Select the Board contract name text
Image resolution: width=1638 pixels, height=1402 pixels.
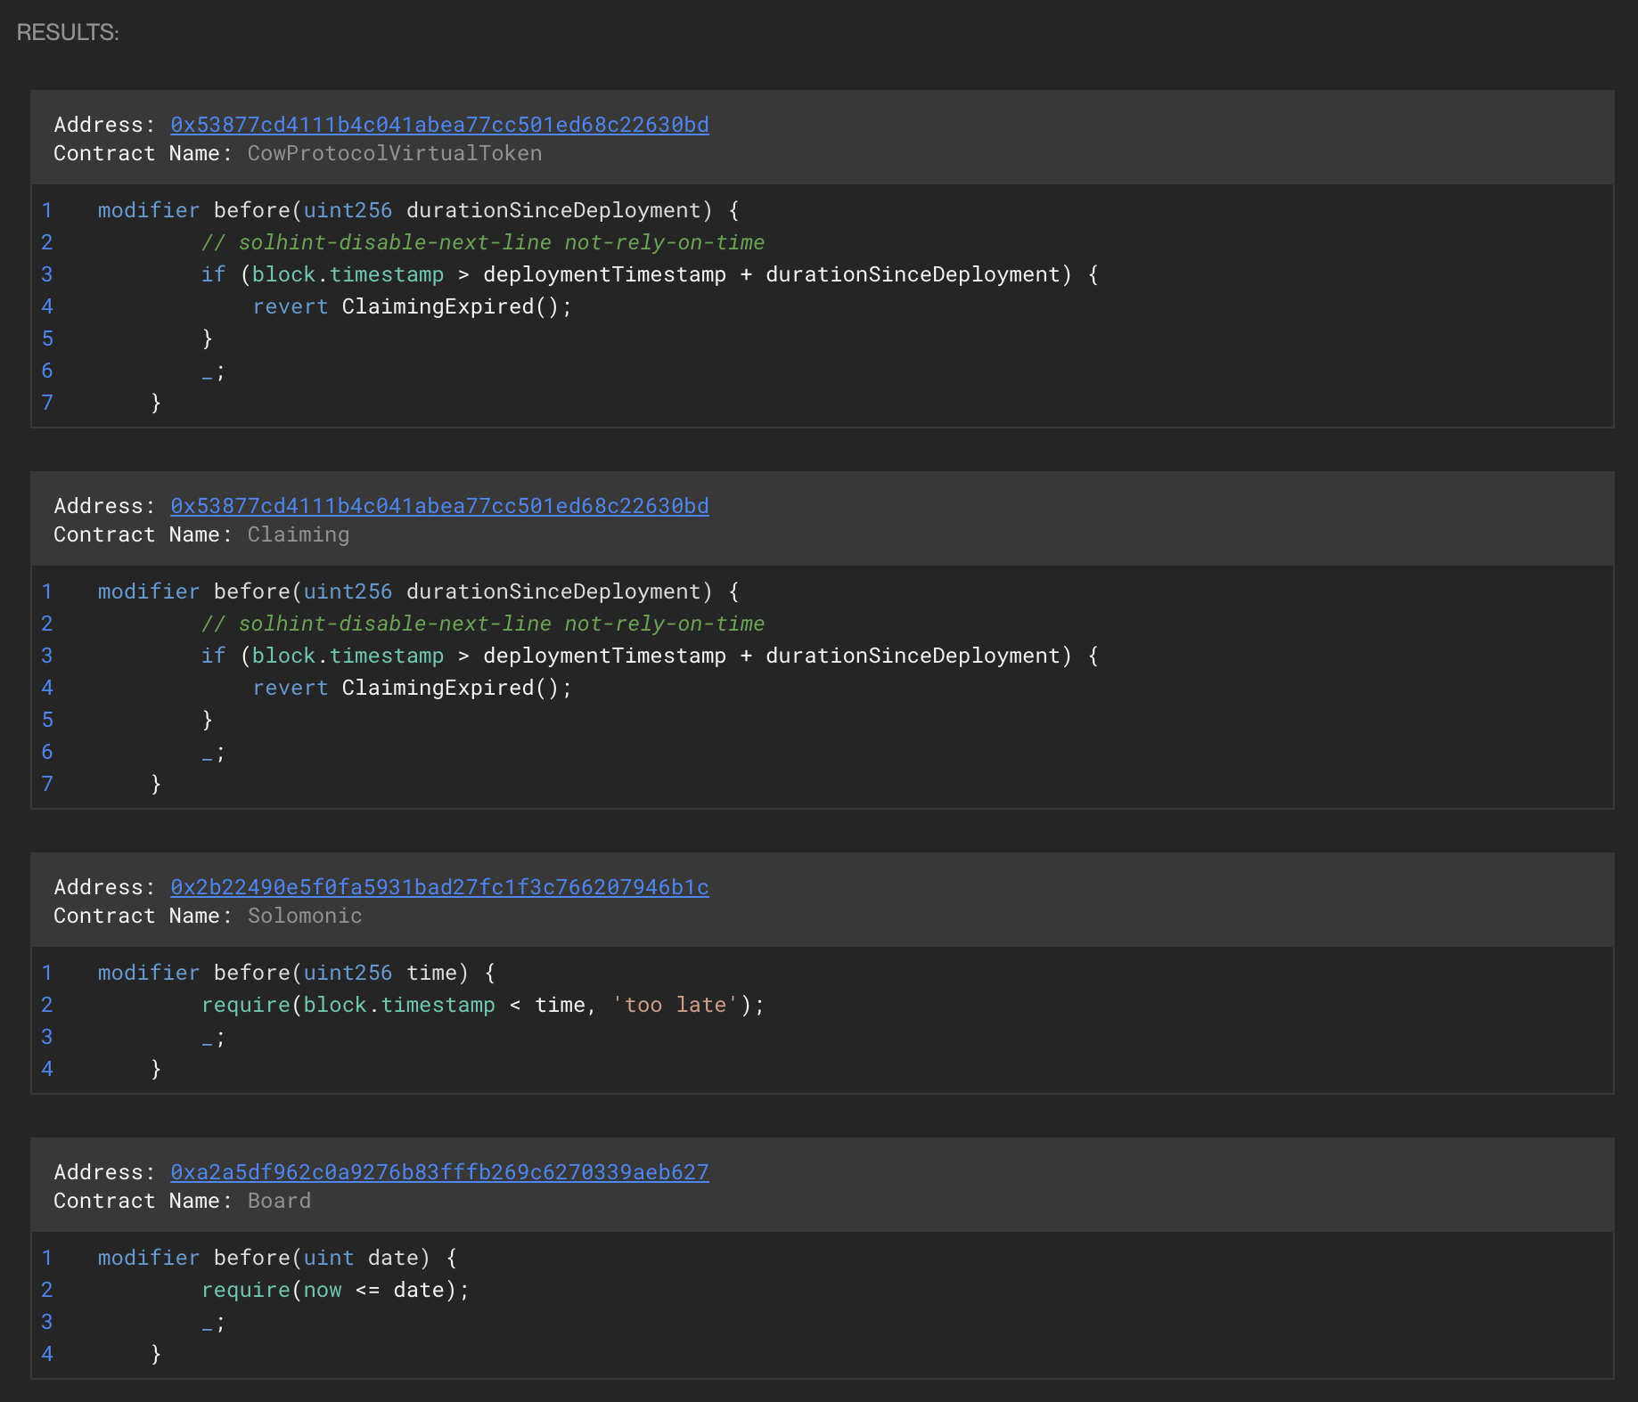coord(279,1201)
